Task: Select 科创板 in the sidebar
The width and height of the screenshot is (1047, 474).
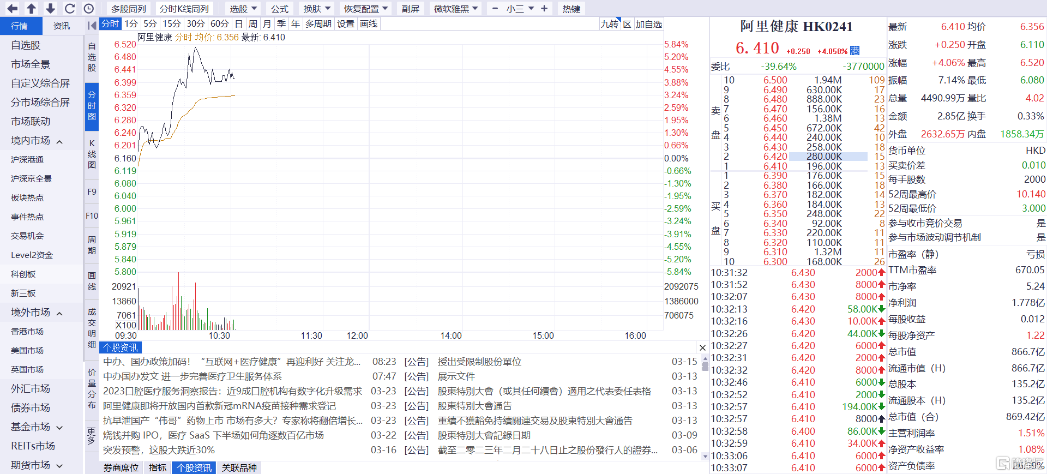Action: pos(23,274)
